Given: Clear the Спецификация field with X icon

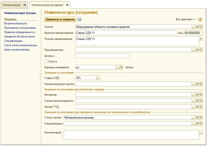Looking at the screenshot, I should tap(197, 123).
